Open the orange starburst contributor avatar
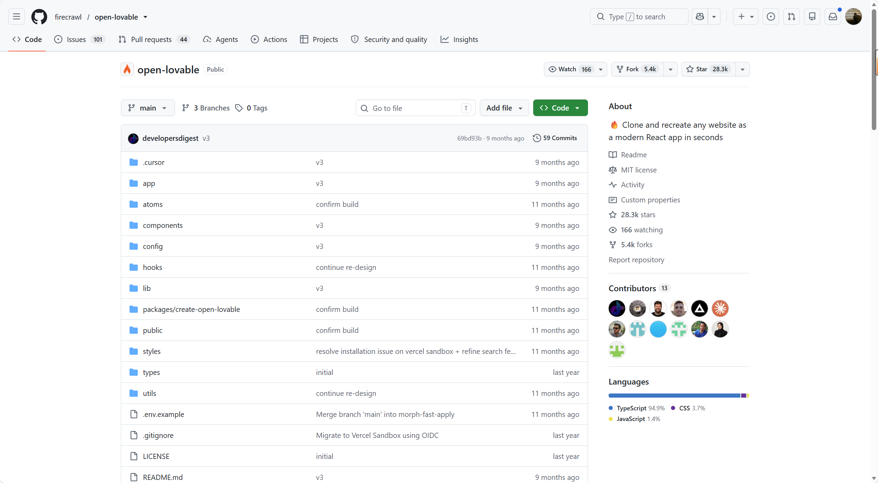 (x=720, y=308)
